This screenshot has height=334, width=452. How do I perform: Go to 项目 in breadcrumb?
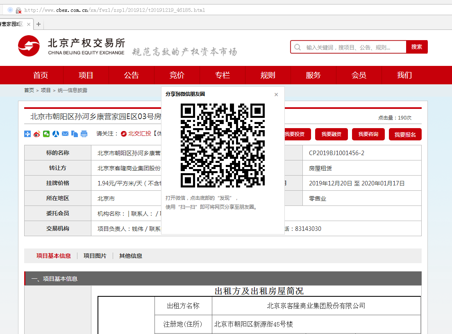(46, 90)
